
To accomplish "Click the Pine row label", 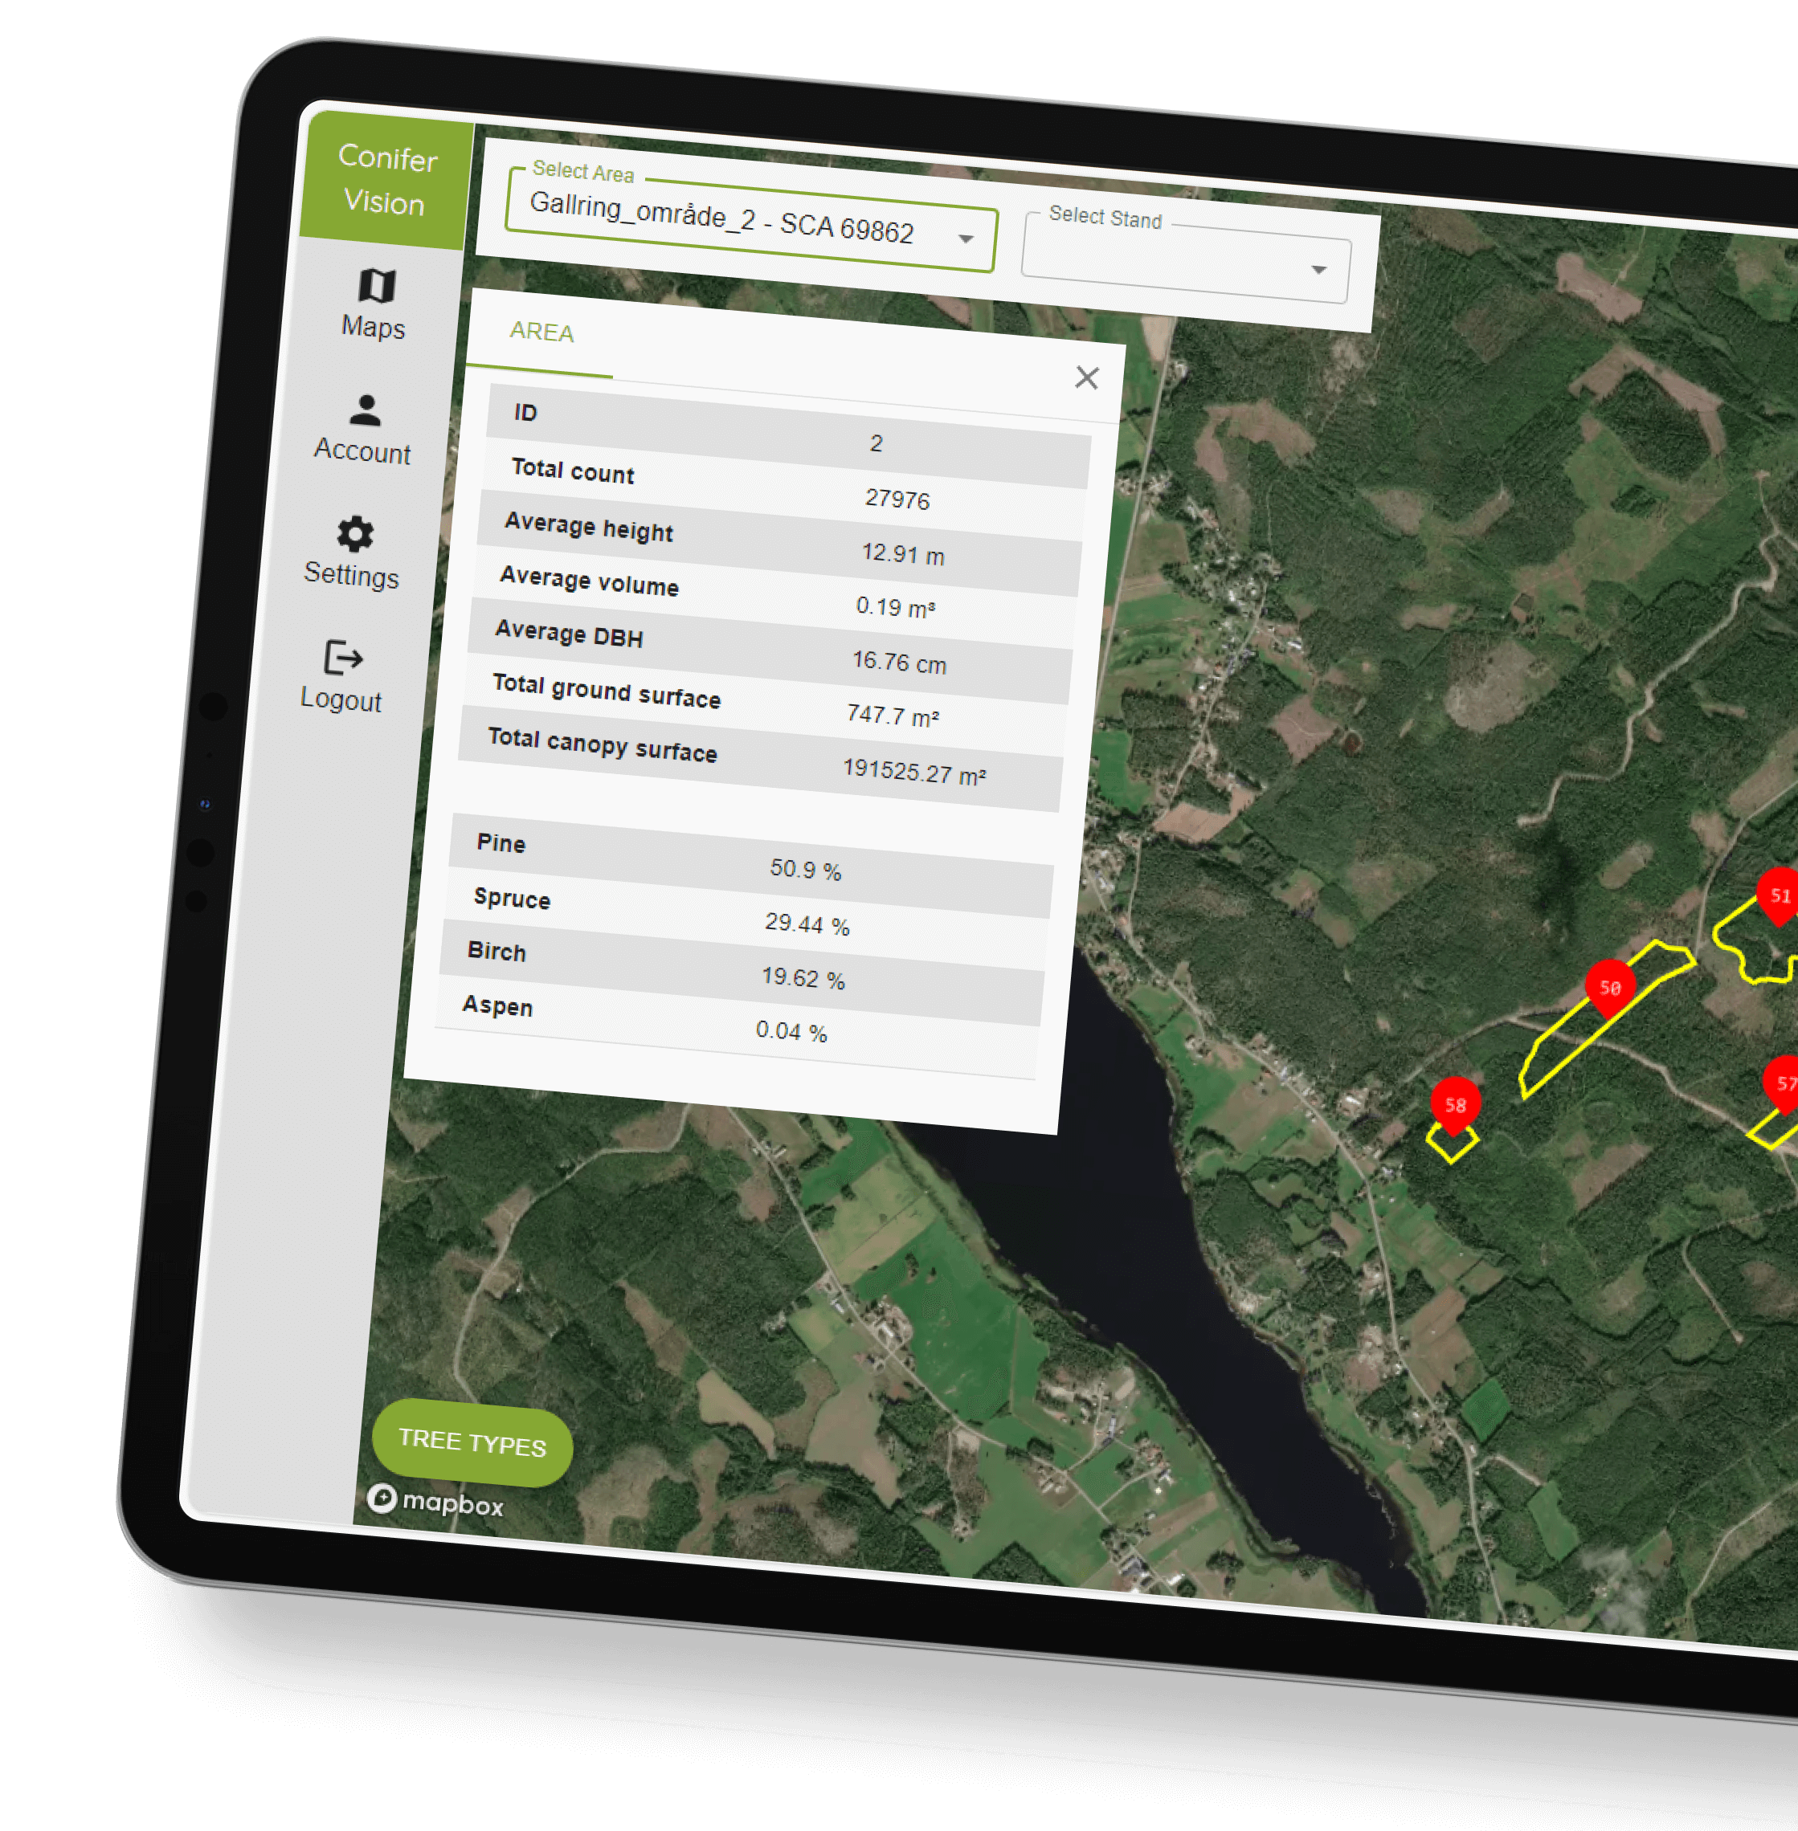I will tap(501, 843).
